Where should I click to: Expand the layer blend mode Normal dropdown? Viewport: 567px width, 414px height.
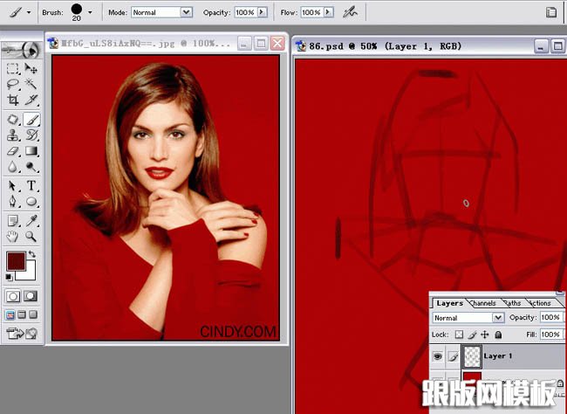click(x=497, y=318)
